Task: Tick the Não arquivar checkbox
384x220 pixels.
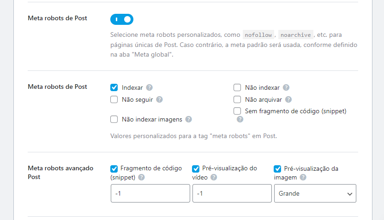Action: 237,99
